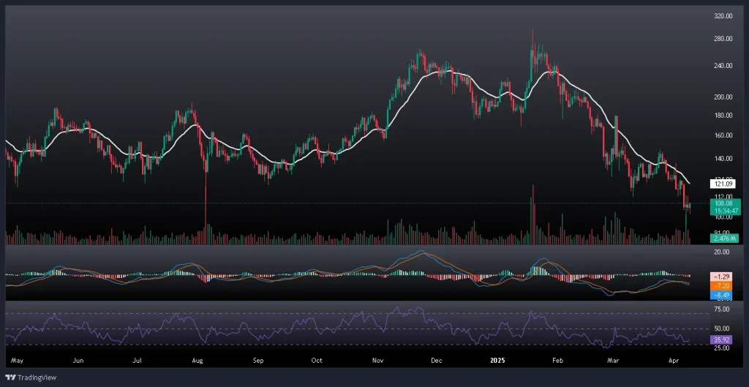Viewport: 749px width, 387px height.
Task: Click the May label on the time axis
Action: 18,361
